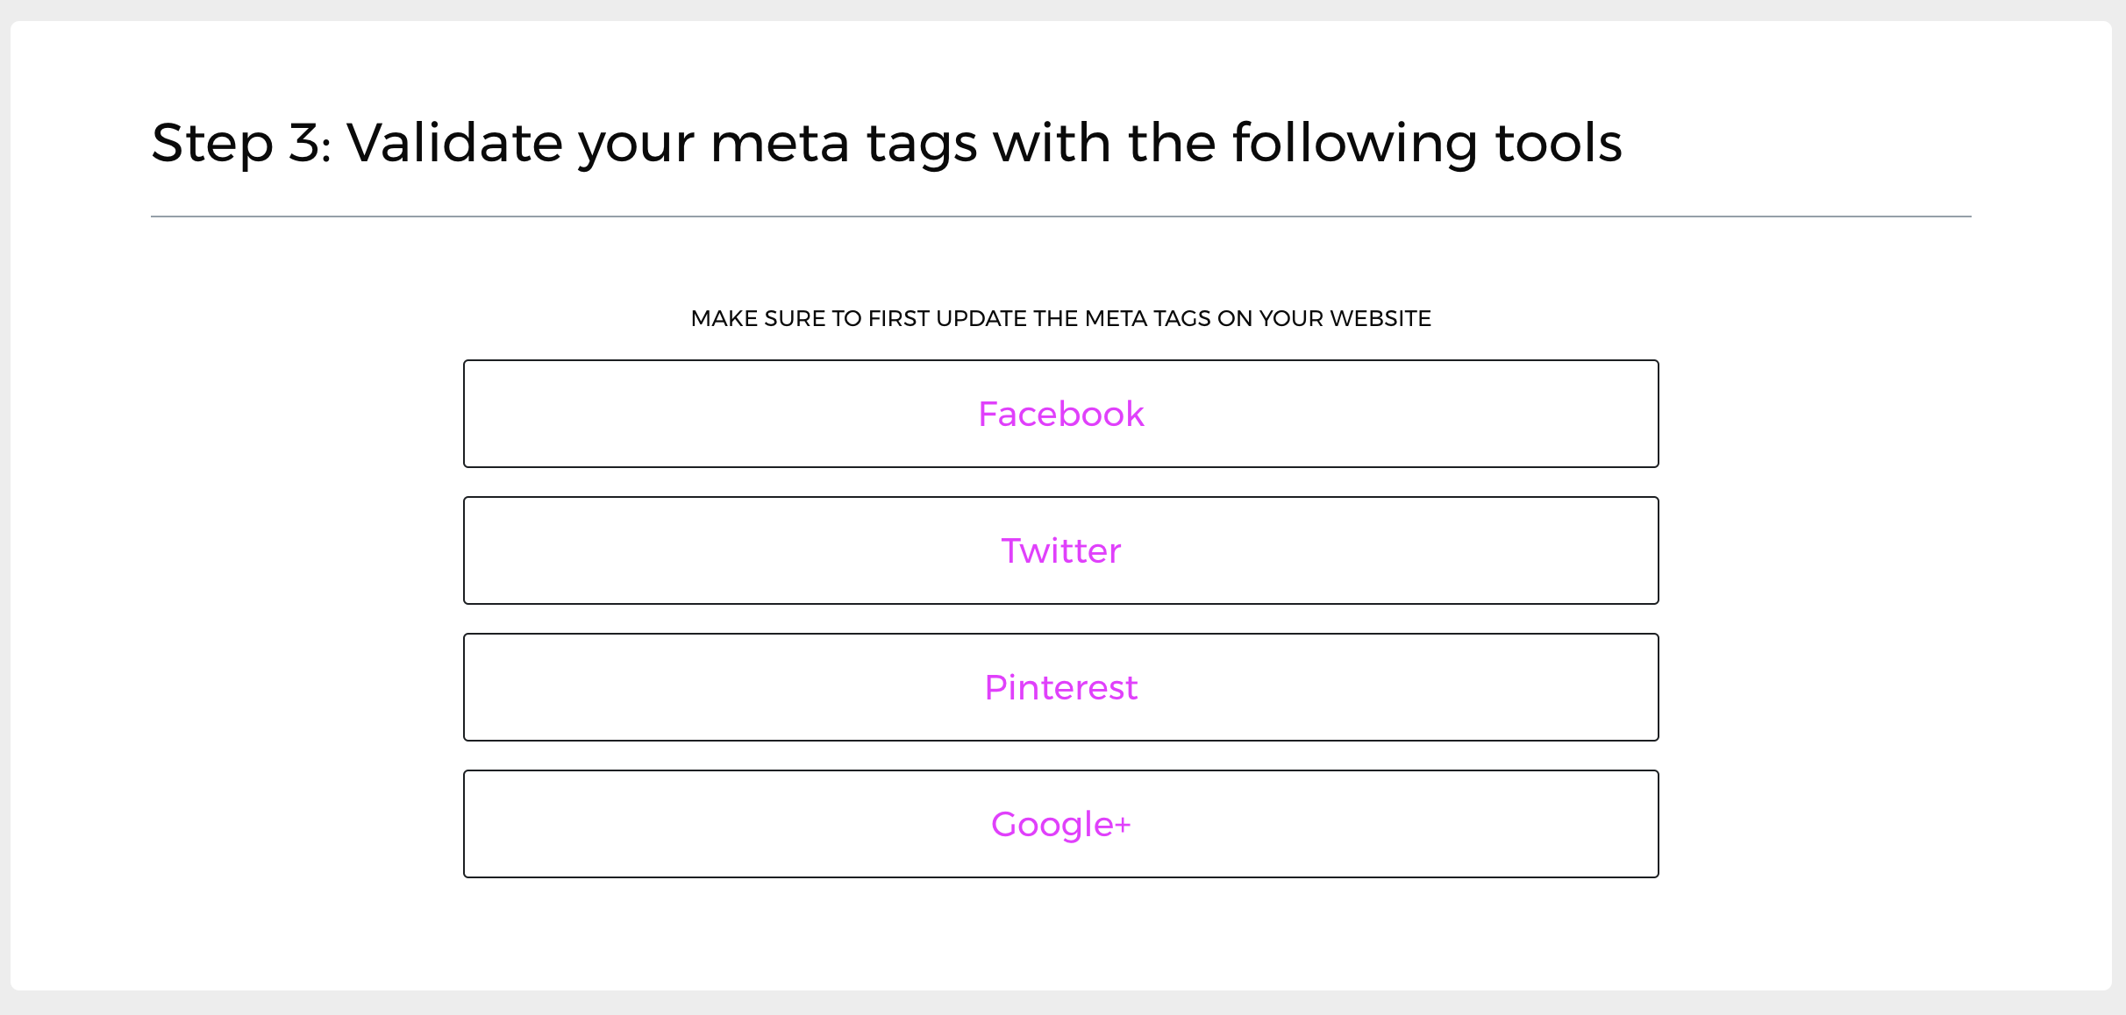Screen dimensions: 2126x1015
Task: Click the Facebook validation button
Action: [1060, 413]
